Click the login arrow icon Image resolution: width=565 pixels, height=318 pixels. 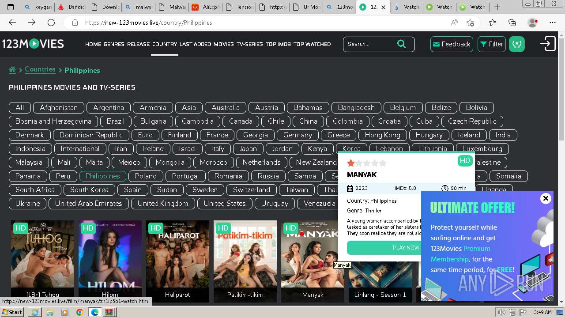tap(548, 44)
